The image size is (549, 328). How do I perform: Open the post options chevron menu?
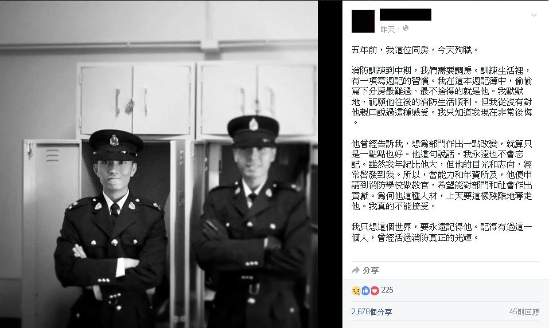(534, 15)
